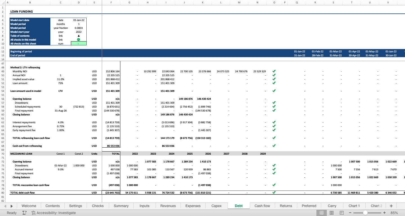Image resolution: width=405 pixels, height=216 pixels.
Task: Click the zoom out minus icon
Action: (350, 213)
